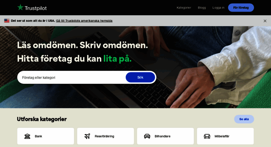Click the US flag icon in banner
271x147 pixels.
click(7, 21)
